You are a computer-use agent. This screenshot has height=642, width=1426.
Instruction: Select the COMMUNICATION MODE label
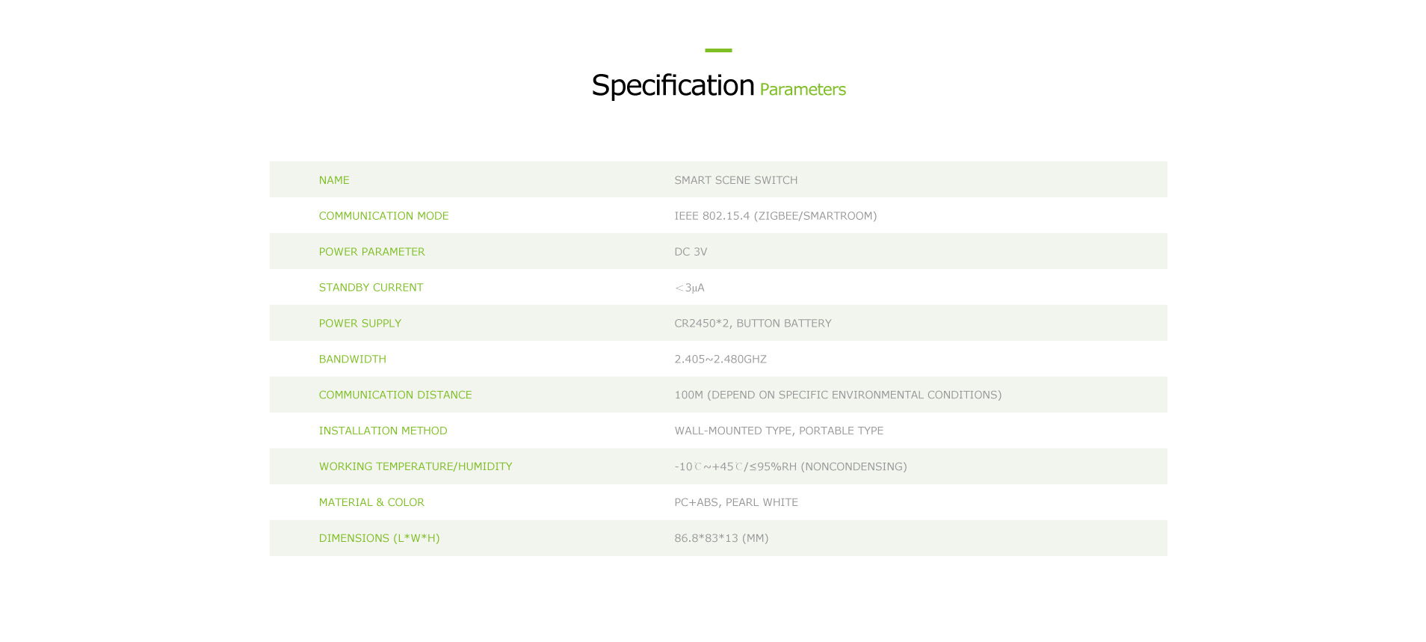[x=383, y=216]
